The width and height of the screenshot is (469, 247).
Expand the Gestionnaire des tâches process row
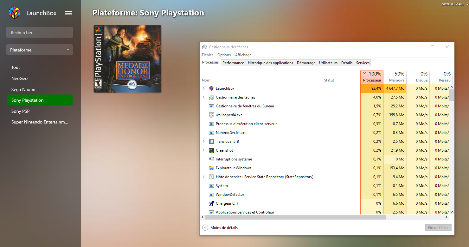click(204, 97)
